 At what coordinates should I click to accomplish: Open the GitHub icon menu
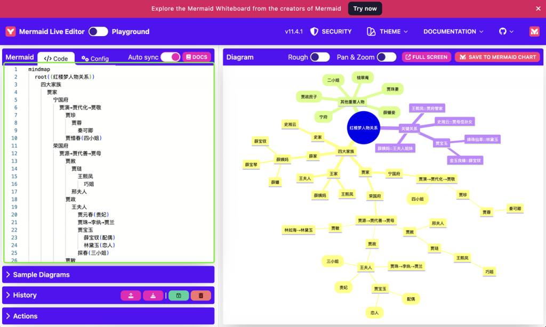coord(502,31)
